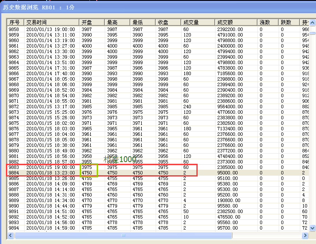The width and height of the screenshot is (316, 244).
Task: Click the horizontal scrollbar's left arrow
Action: click(x=10, y=235)
